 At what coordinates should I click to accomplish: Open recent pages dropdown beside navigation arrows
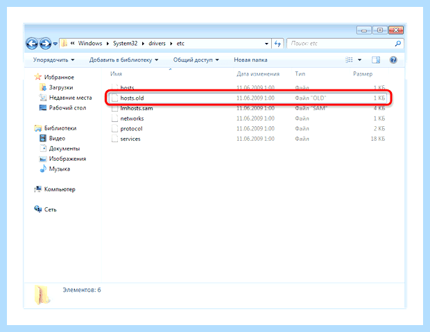pos(55,44)
